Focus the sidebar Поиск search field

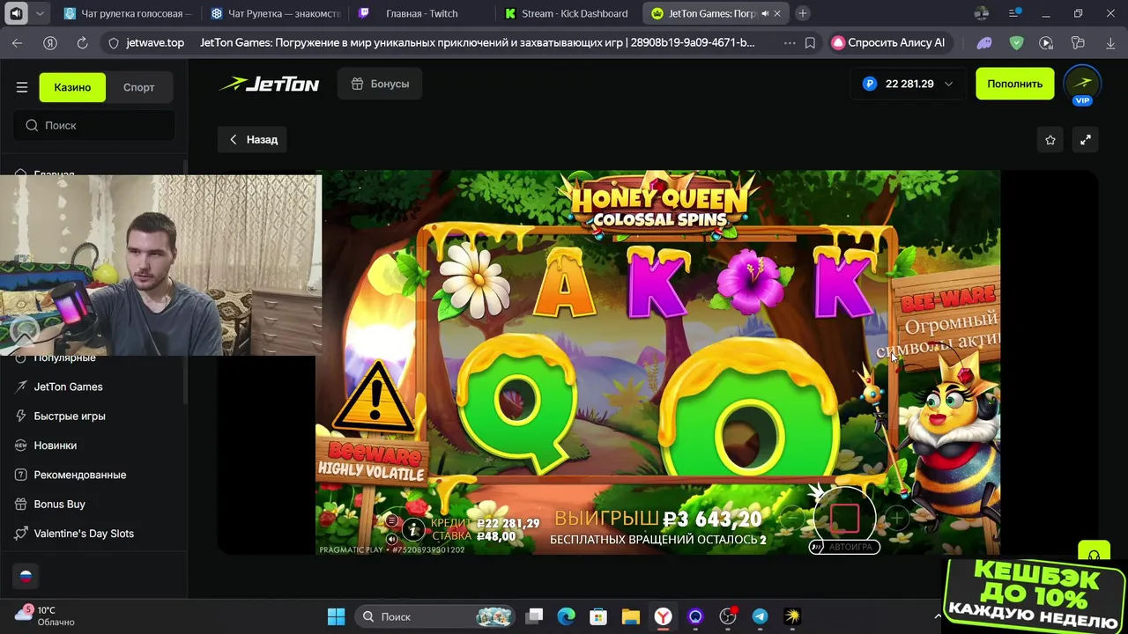pos(93,125)
